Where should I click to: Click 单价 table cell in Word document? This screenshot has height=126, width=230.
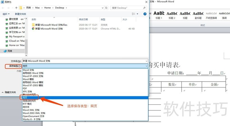tap(192, 84)
